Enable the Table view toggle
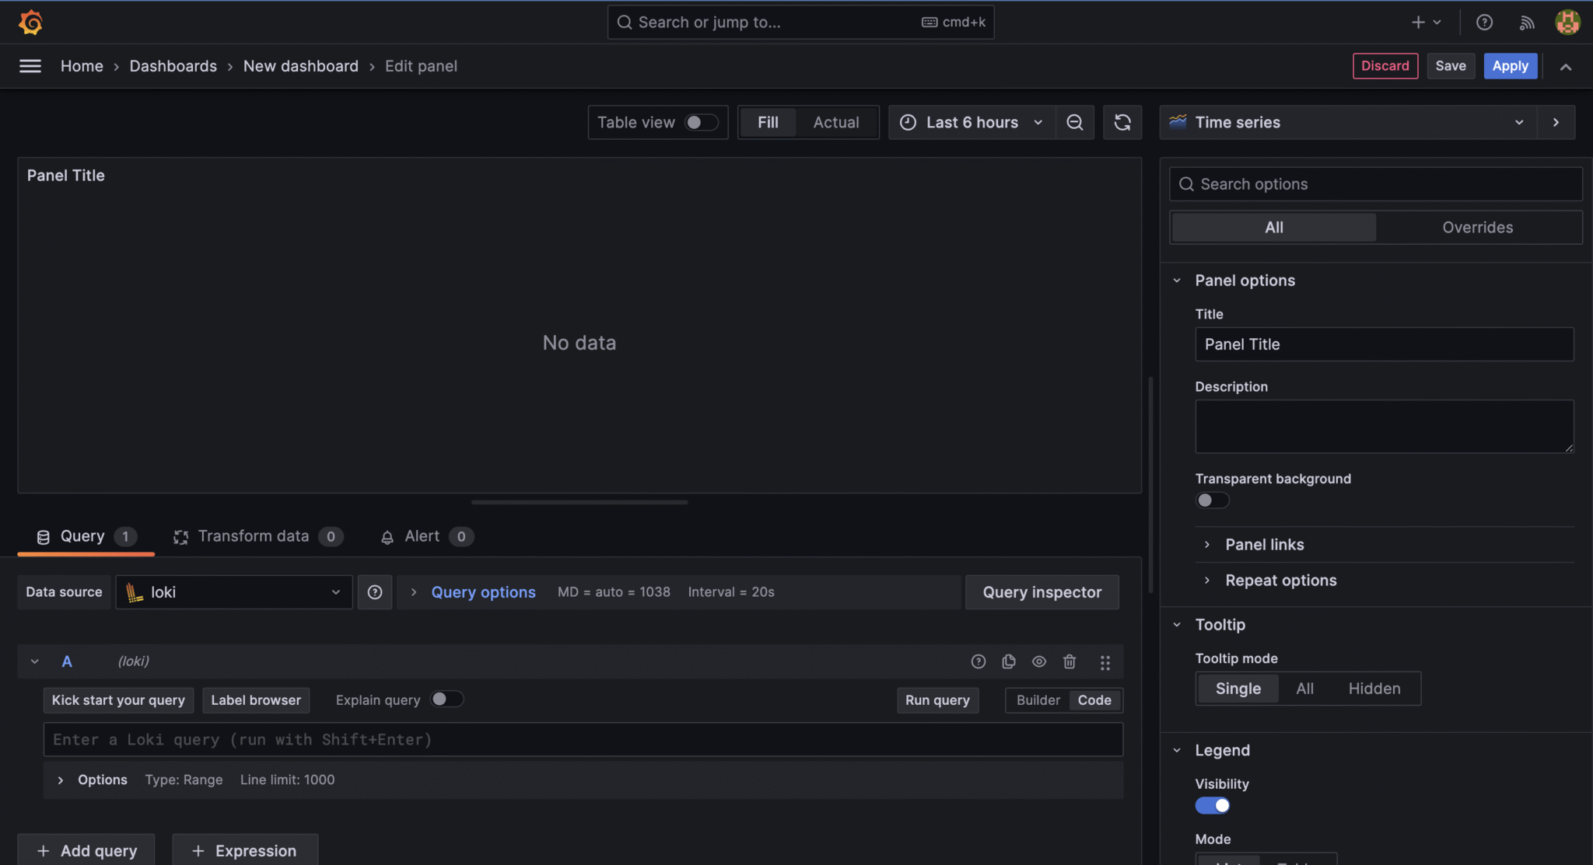Viewport: 1593px width, 865px height. pos(701,123)
